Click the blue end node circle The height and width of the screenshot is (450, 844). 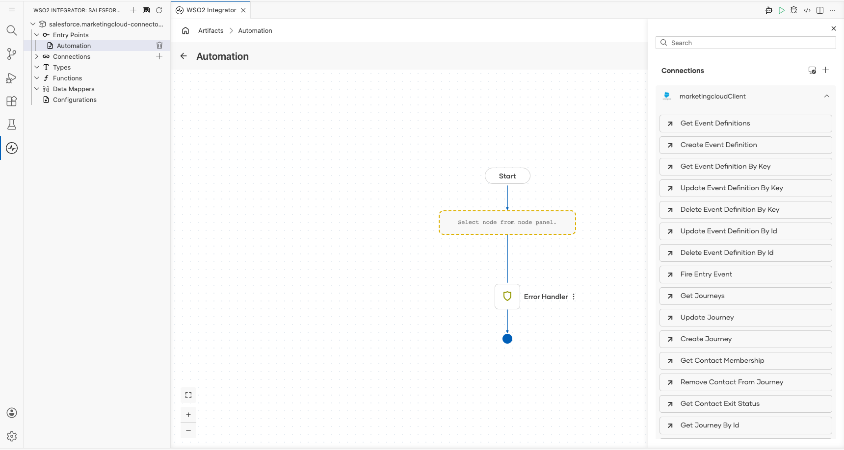click(507, 339)
